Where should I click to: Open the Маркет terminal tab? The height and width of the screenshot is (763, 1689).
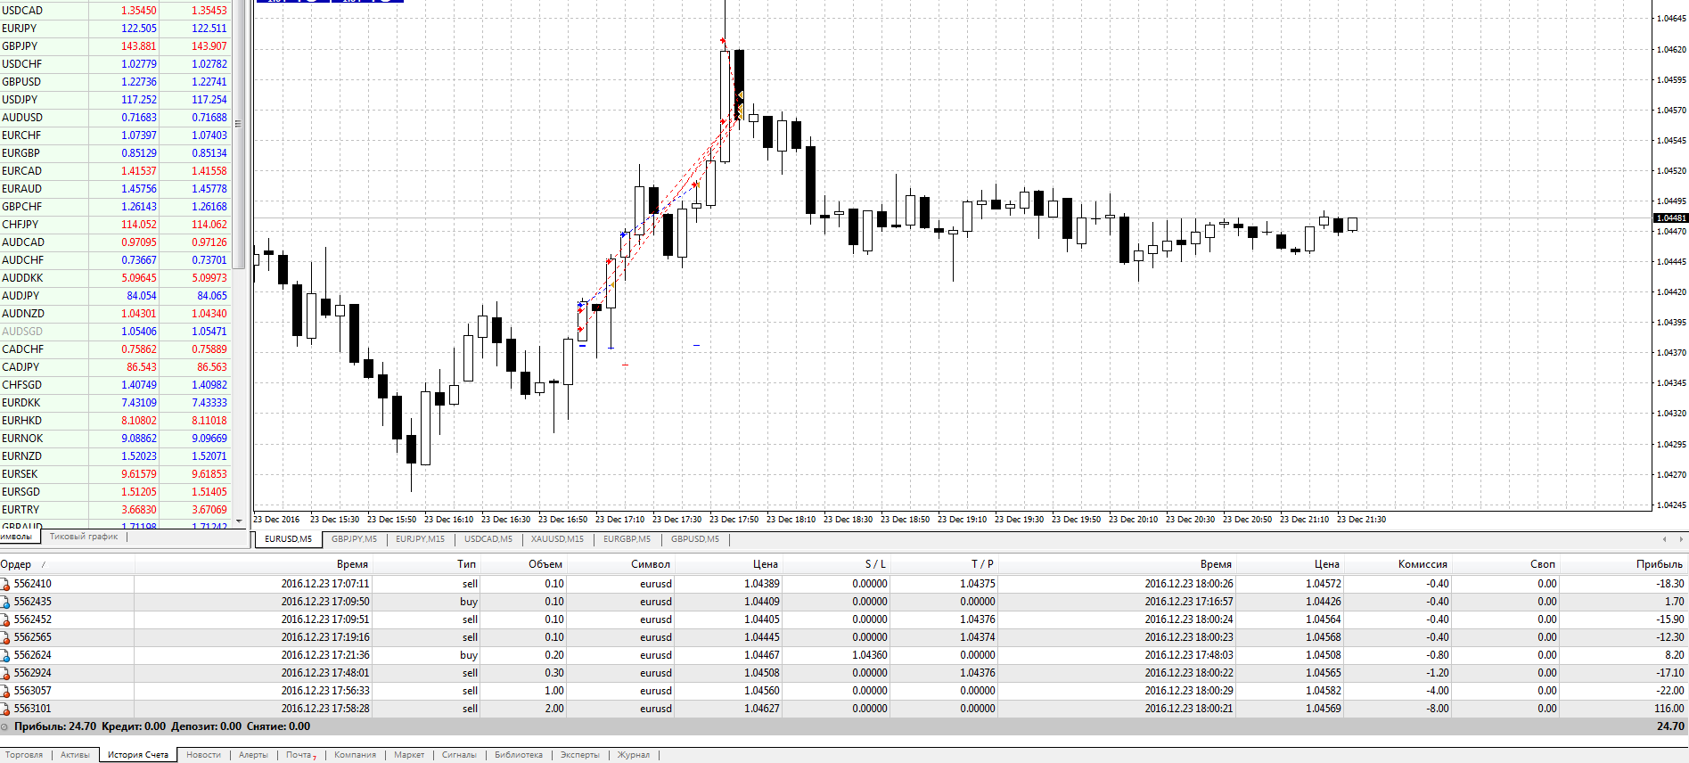tap(409, 755)
